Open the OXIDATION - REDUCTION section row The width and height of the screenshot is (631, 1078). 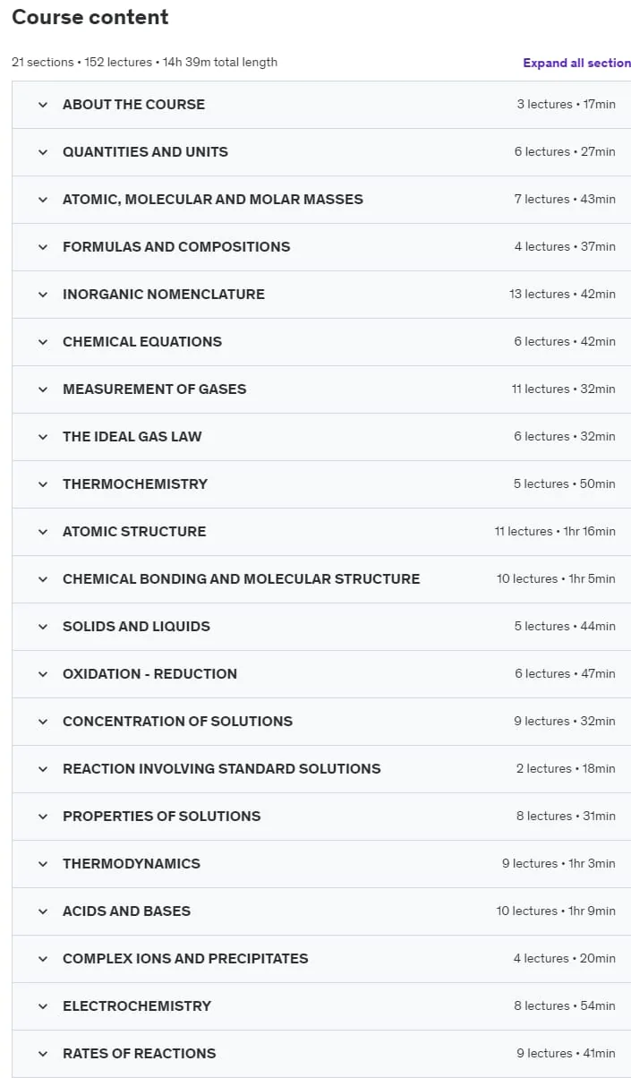click(321, 674)
